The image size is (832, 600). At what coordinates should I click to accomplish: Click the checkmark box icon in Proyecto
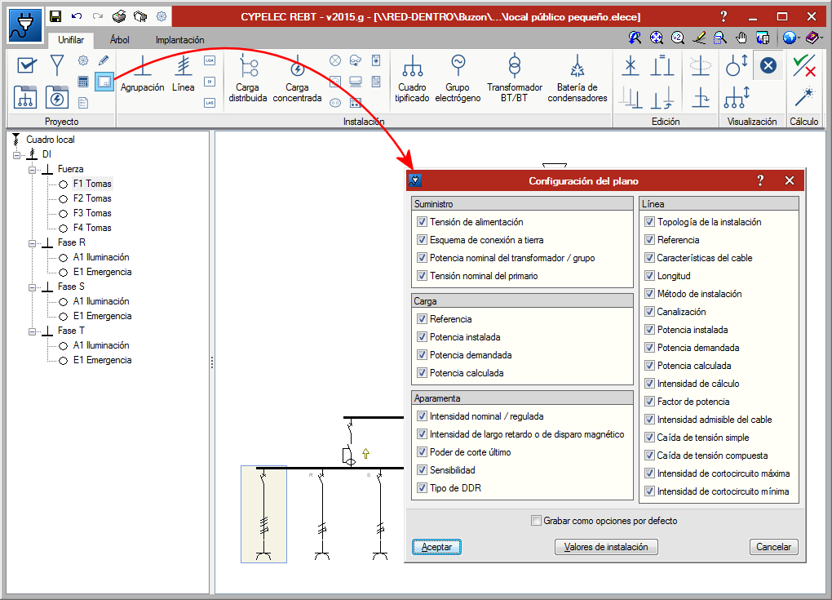[x=27, y=65]
